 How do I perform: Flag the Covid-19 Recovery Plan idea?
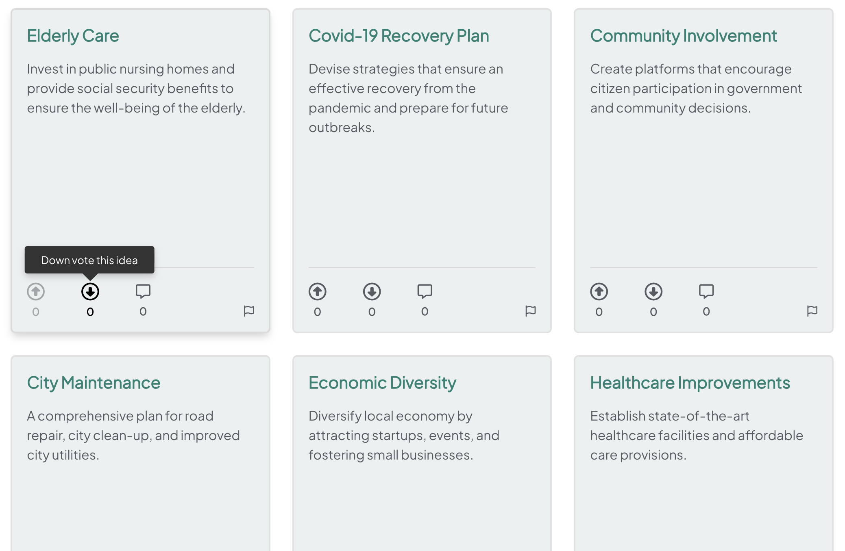click(530, 311)
